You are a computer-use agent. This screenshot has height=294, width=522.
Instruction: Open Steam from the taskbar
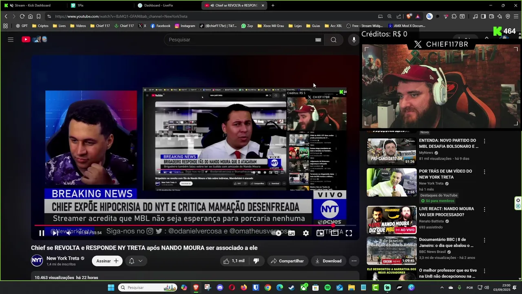click(x=292, y=287)
